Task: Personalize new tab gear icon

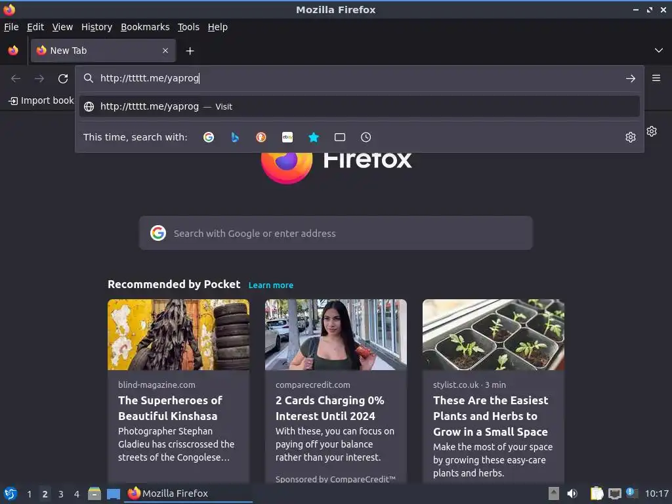Action: [x=652, y=131]
